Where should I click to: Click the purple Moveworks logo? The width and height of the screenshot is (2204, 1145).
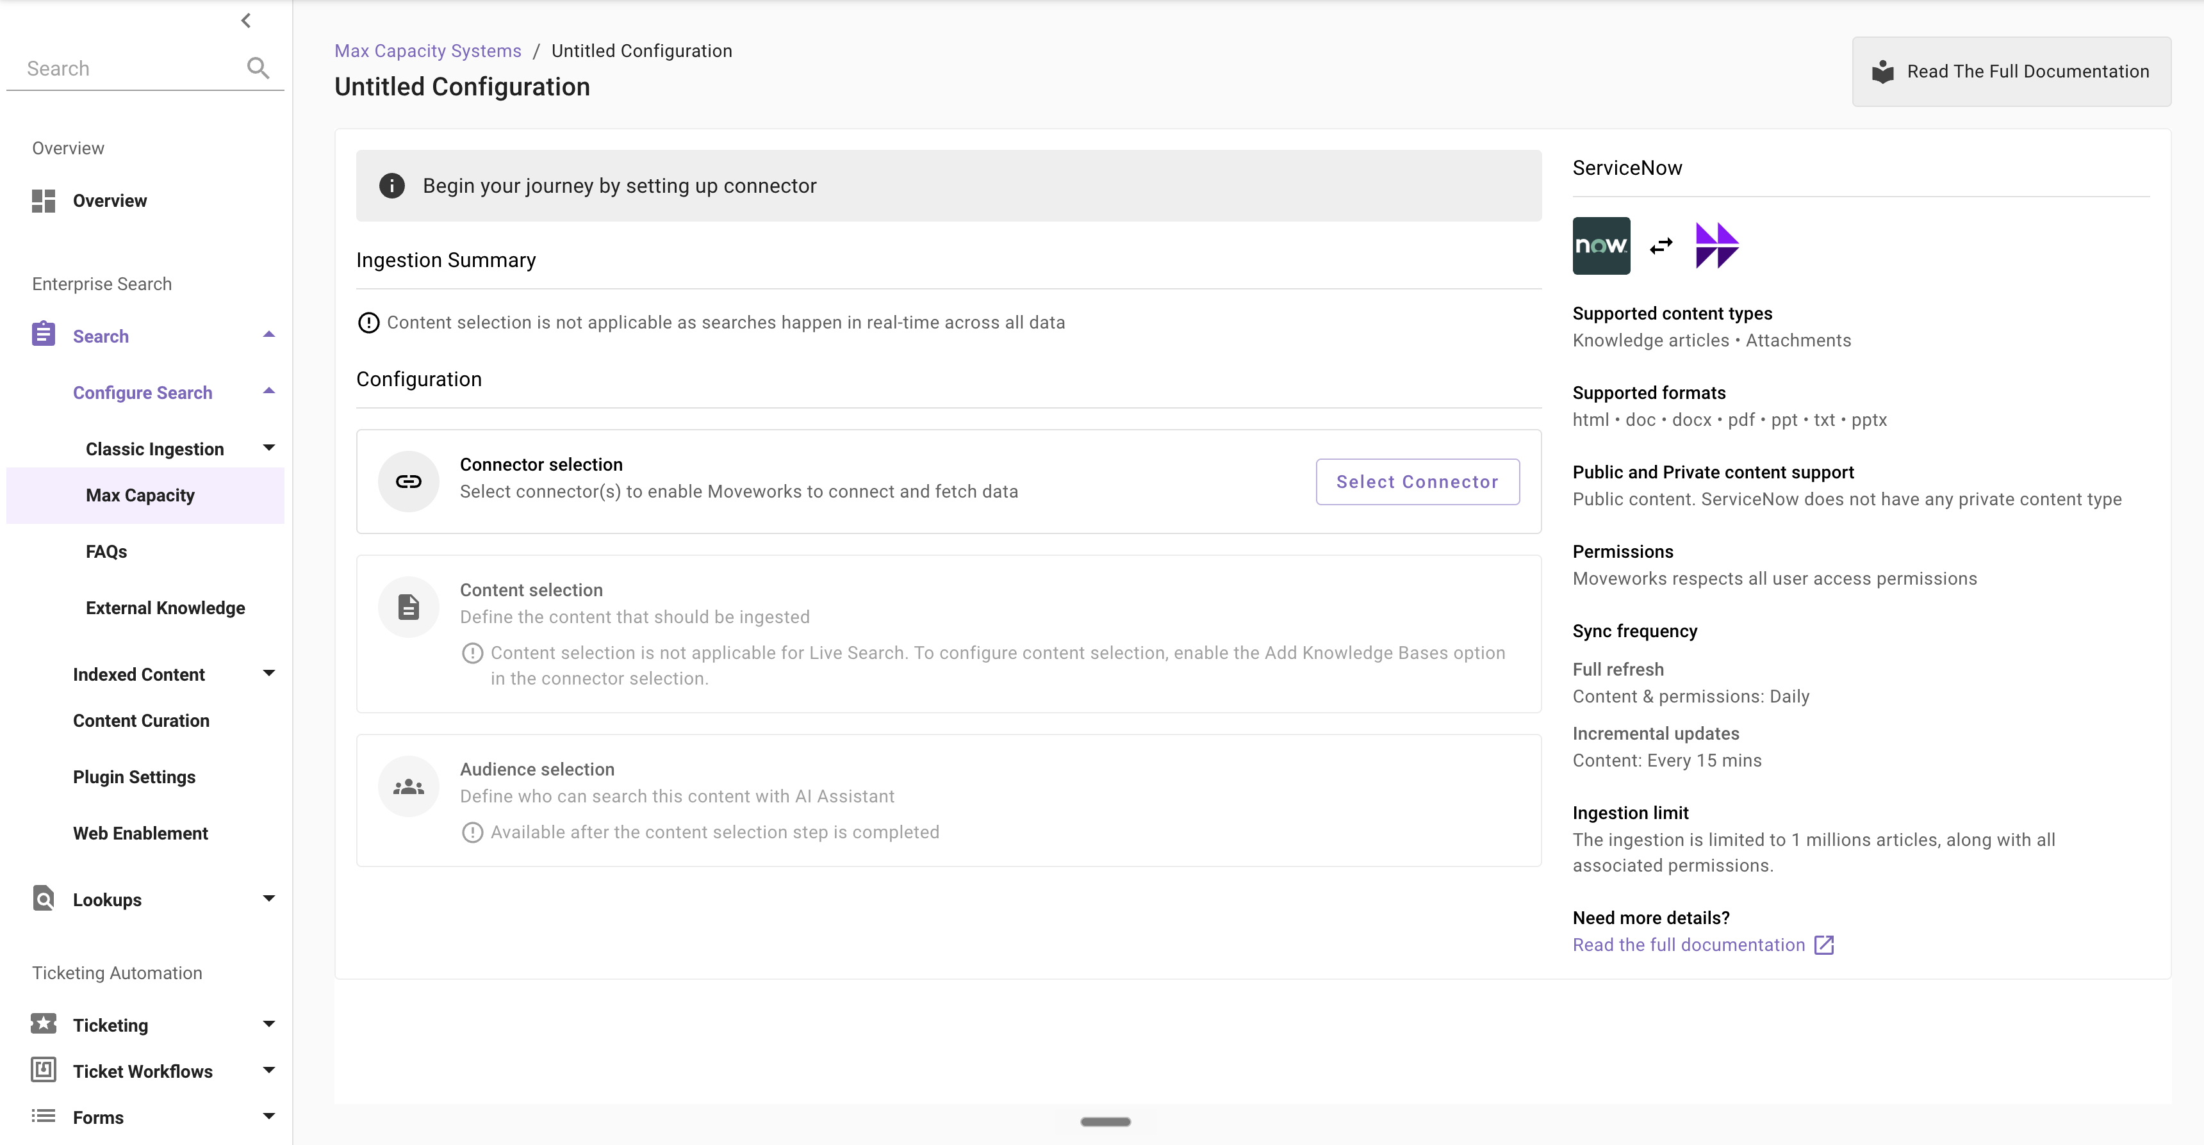click(1717, 245)
